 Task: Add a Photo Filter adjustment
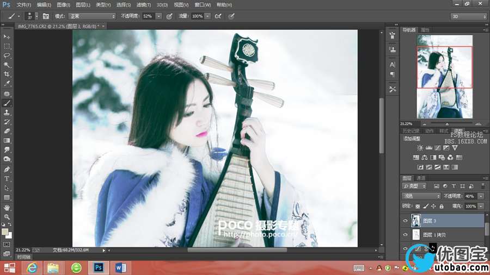click(442, 158)
